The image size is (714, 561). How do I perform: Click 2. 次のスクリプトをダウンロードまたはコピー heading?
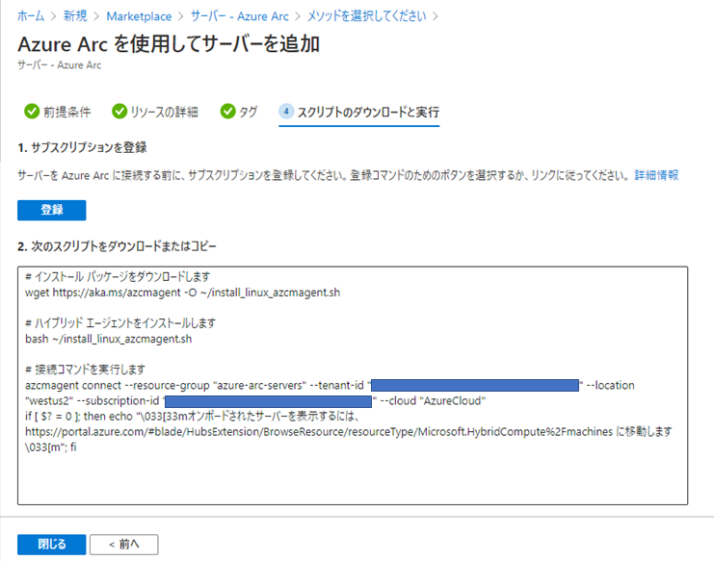(x=117, y=246)
